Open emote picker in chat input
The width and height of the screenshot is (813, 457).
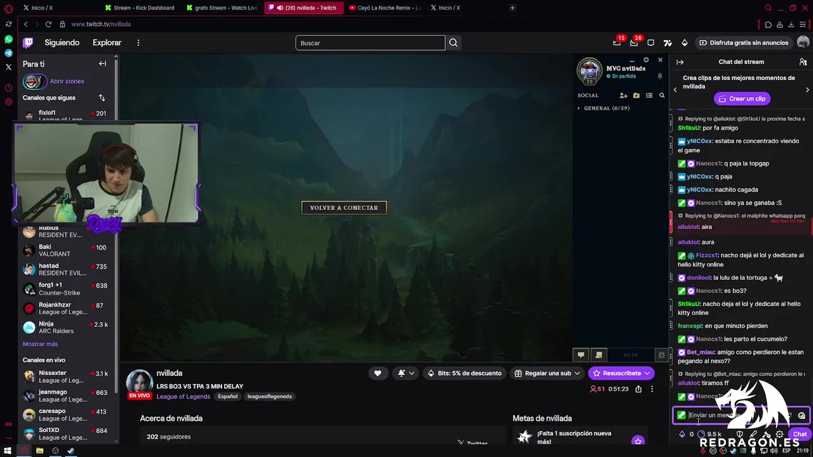[802, 415]
